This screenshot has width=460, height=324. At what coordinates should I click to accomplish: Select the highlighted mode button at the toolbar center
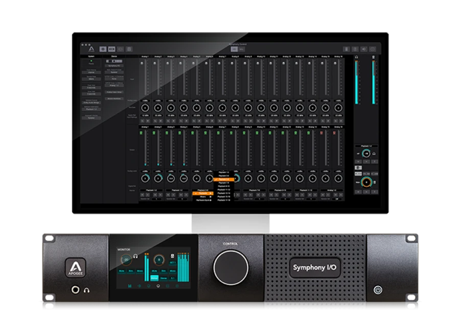point(234,49)
